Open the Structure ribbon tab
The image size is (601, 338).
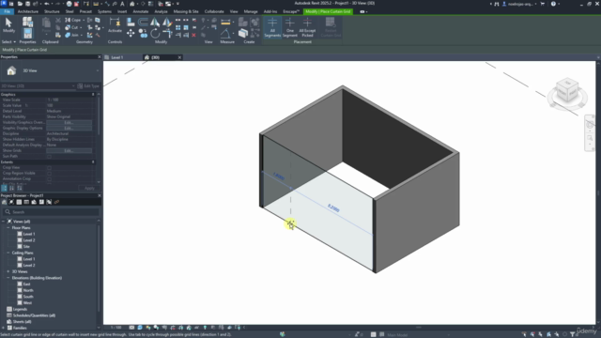pyautogui.click(x=52, y=11)
